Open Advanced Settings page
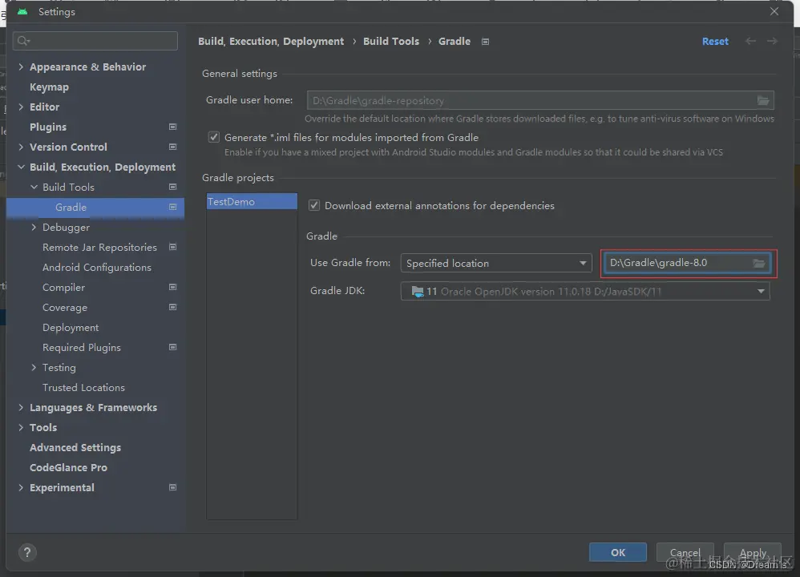The image size is (800, 577). (75, 447)
